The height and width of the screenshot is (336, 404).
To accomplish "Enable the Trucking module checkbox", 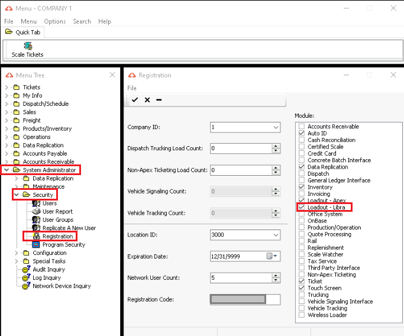I will click(x=302, y=295).
